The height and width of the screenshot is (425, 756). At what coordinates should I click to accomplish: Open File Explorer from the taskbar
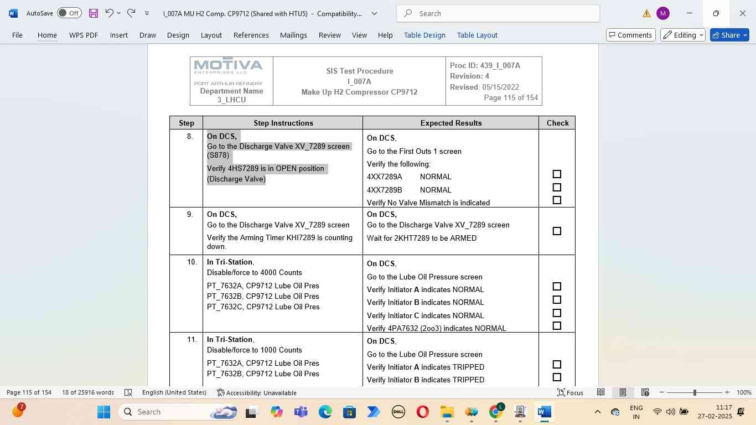(447, 412)
